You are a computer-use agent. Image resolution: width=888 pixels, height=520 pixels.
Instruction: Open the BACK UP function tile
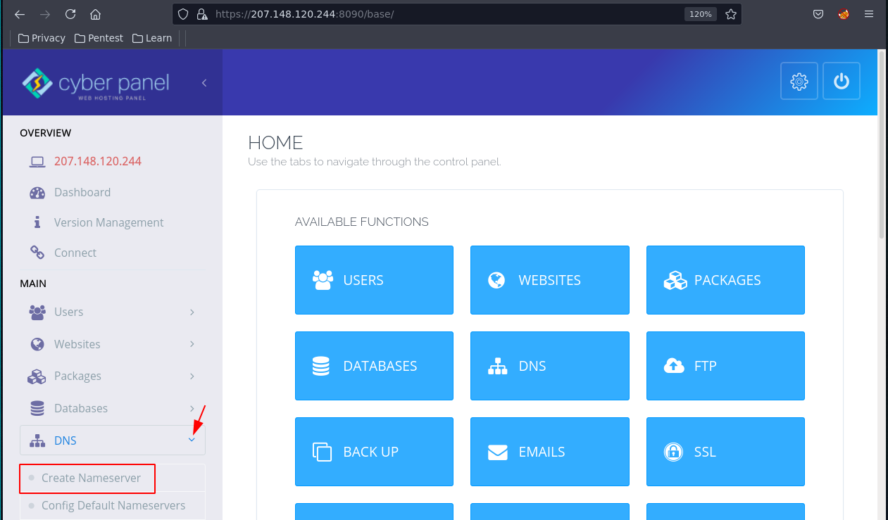(x=374, y=452)
